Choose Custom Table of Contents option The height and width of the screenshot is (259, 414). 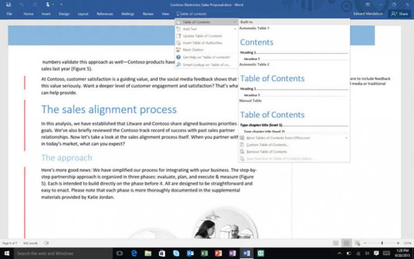pos(267,145)
